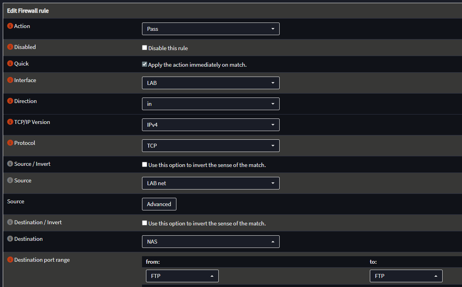Click the Advanced source button
Image resolution: width=462 pixels, height=287 pixels.
click(159, 204)
